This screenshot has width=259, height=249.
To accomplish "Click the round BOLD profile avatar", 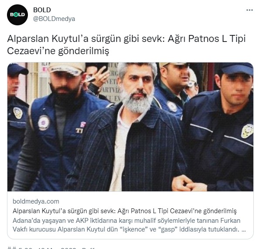I will (x=17, y=15).
